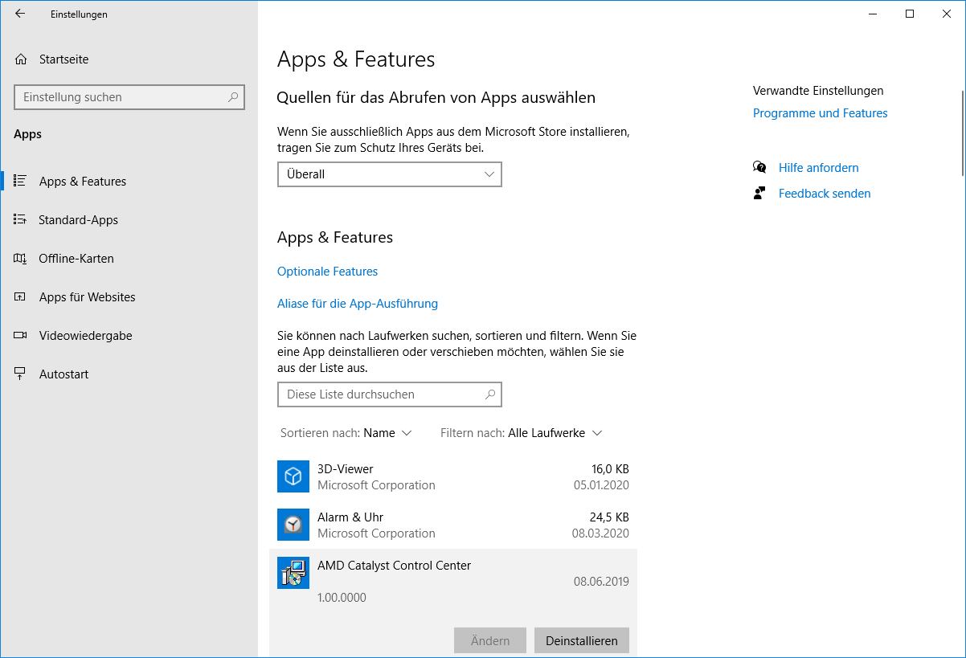Image resolution: width=966 pixels, height=658 pixels.
Task: Open Autostart settings page
Action: click(129, 374)
